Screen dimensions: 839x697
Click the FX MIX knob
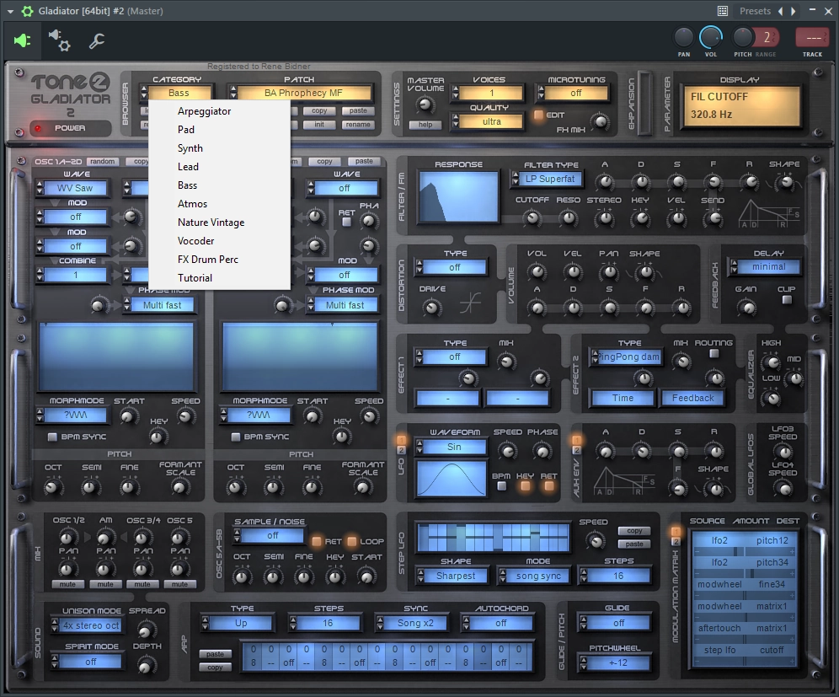pyautogui.click(x=601, y=121)
